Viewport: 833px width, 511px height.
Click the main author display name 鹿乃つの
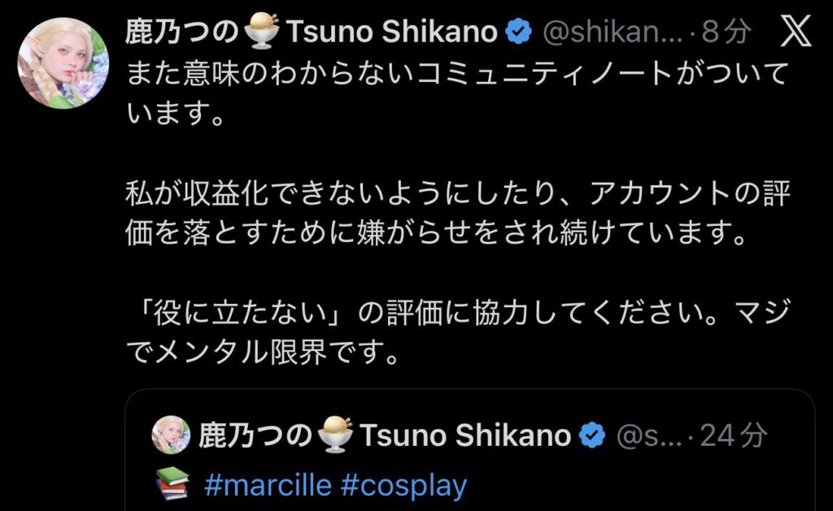click(x=182, y=32)
